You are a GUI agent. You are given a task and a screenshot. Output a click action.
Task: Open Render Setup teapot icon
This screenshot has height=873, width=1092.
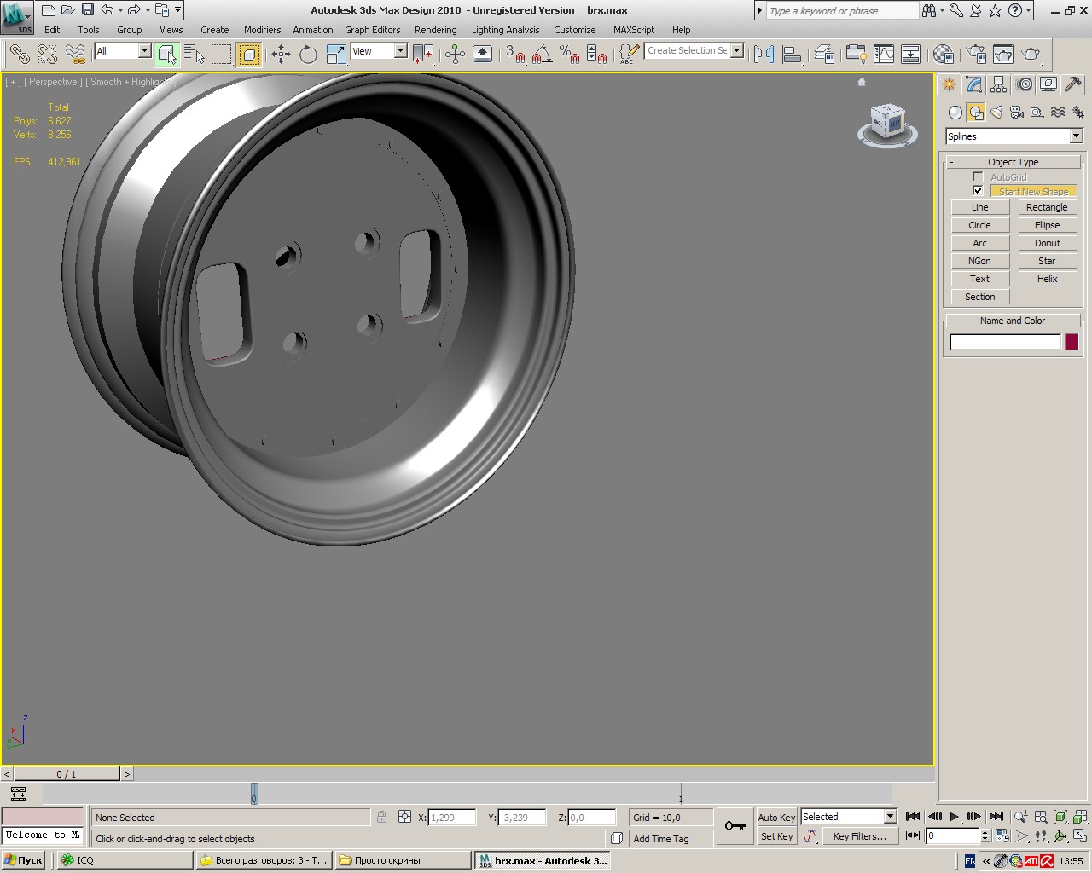point(976,55)
